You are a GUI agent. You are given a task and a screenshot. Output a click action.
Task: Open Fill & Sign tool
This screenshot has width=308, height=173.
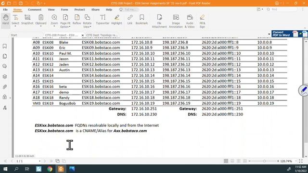[202, 21]
